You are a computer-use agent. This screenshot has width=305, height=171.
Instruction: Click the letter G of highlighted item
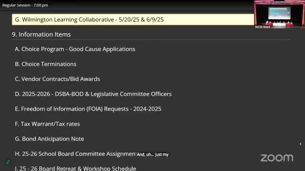[17, 19]
